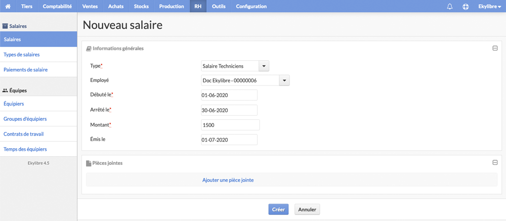Open the Ekylibre user menu
This screenshot has width=506, height=221.
pos(489,6)
